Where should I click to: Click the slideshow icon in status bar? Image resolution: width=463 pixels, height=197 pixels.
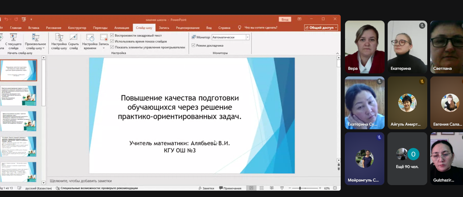coord(282,188)
